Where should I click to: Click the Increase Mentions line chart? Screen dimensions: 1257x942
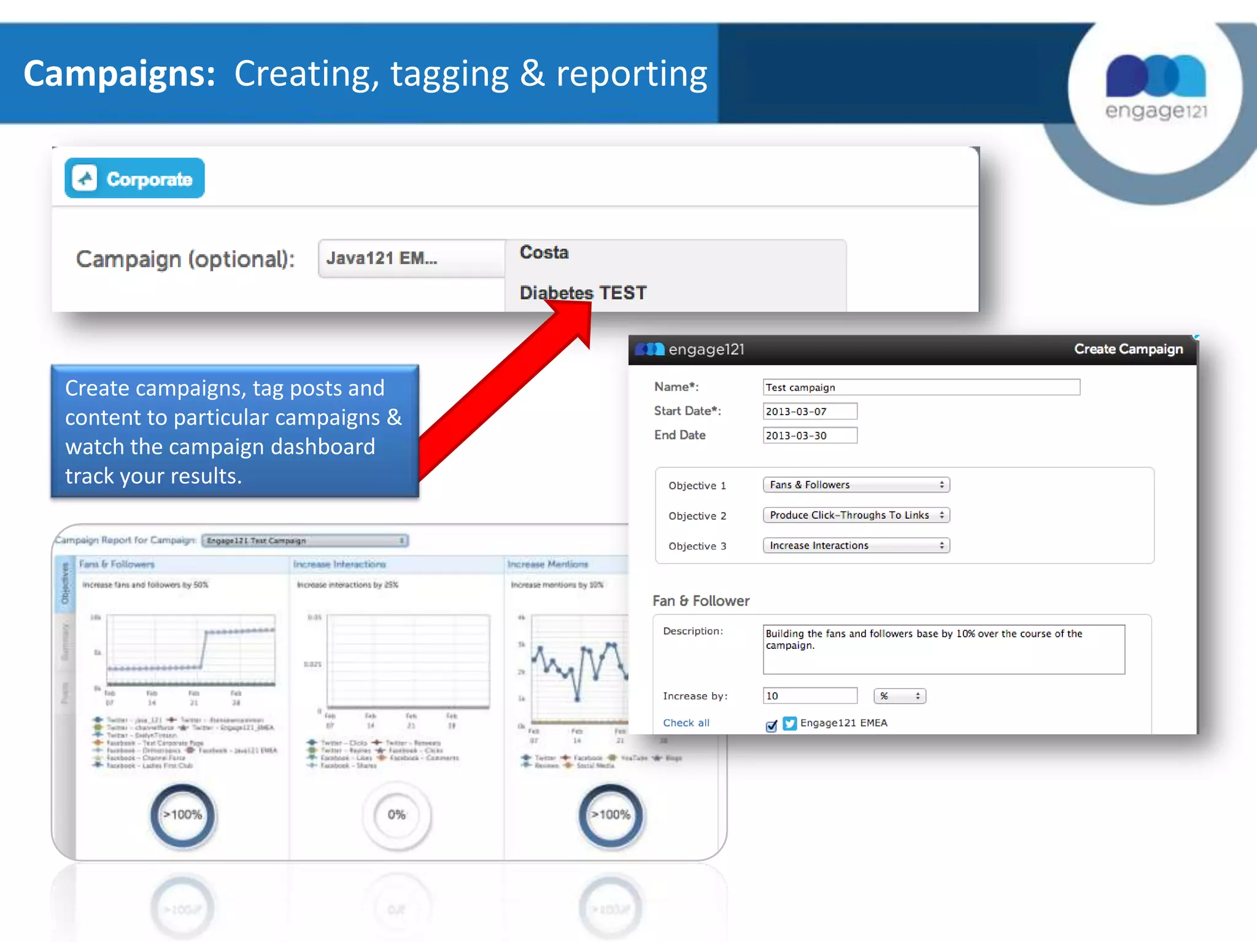point(580,668)
